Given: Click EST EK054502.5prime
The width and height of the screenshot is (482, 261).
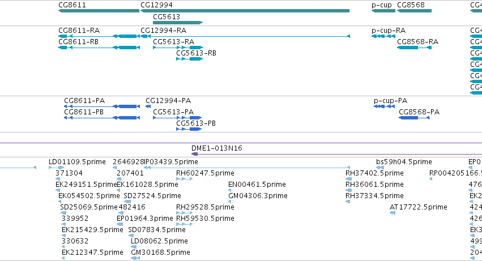Looking at the screenshot, I should [89, 196].
